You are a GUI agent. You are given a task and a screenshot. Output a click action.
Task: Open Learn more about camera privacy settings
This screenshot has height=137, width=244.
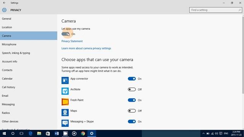[x=86, y=48]
